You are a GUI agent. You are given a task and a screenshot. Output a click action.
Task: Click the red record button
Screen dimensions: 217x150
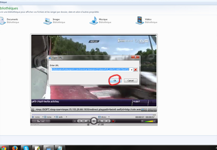point(113,121)
